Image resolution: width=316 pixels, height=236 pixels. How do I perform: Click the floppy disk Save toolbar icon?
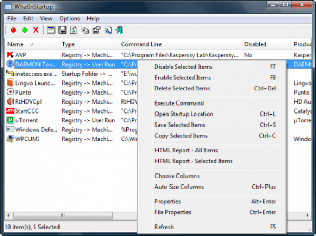(62, 30)
